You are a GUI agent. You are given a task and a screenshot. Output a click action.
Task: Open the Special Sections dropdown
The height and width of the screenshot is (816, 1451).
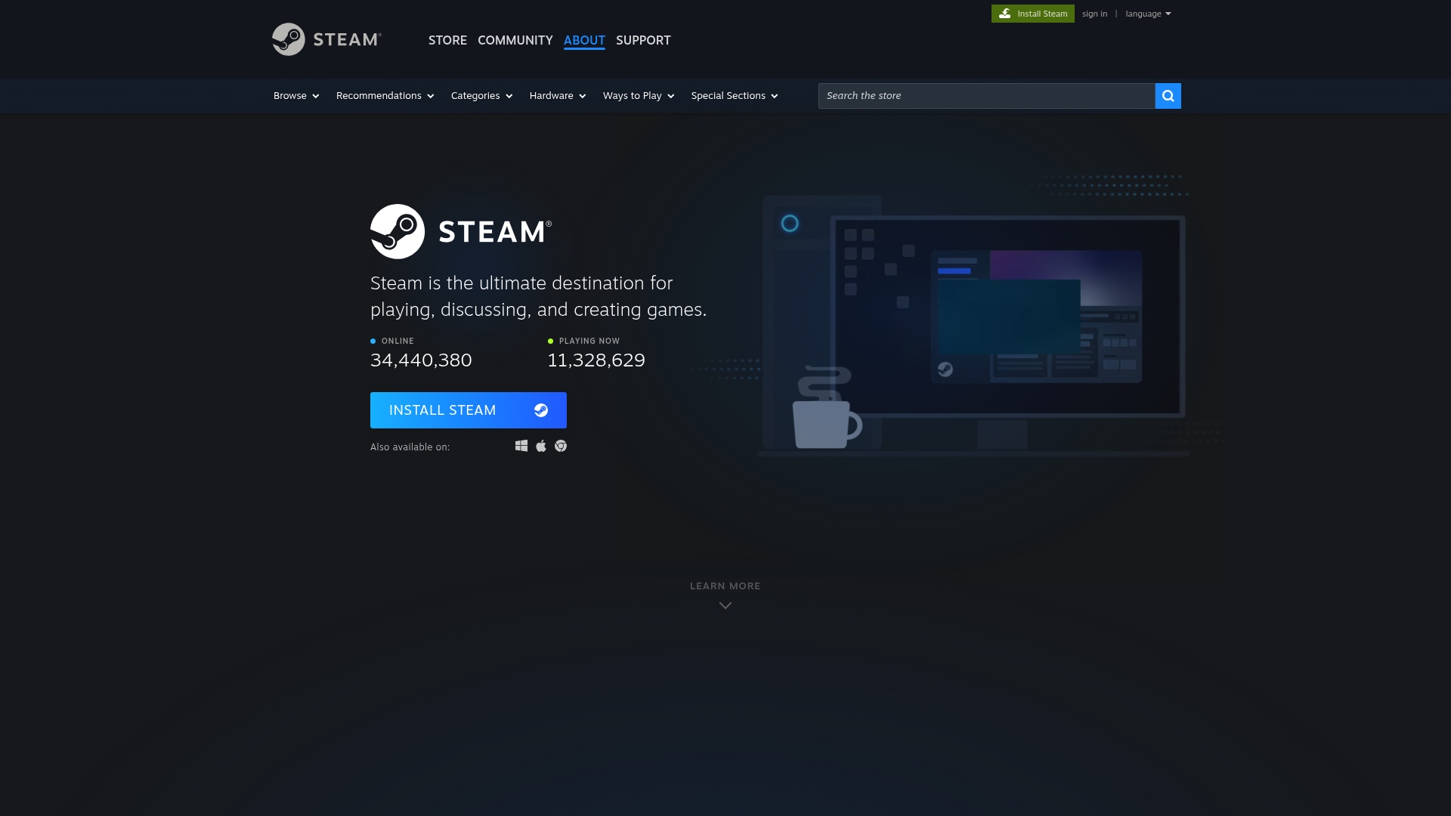pos(735,96)
